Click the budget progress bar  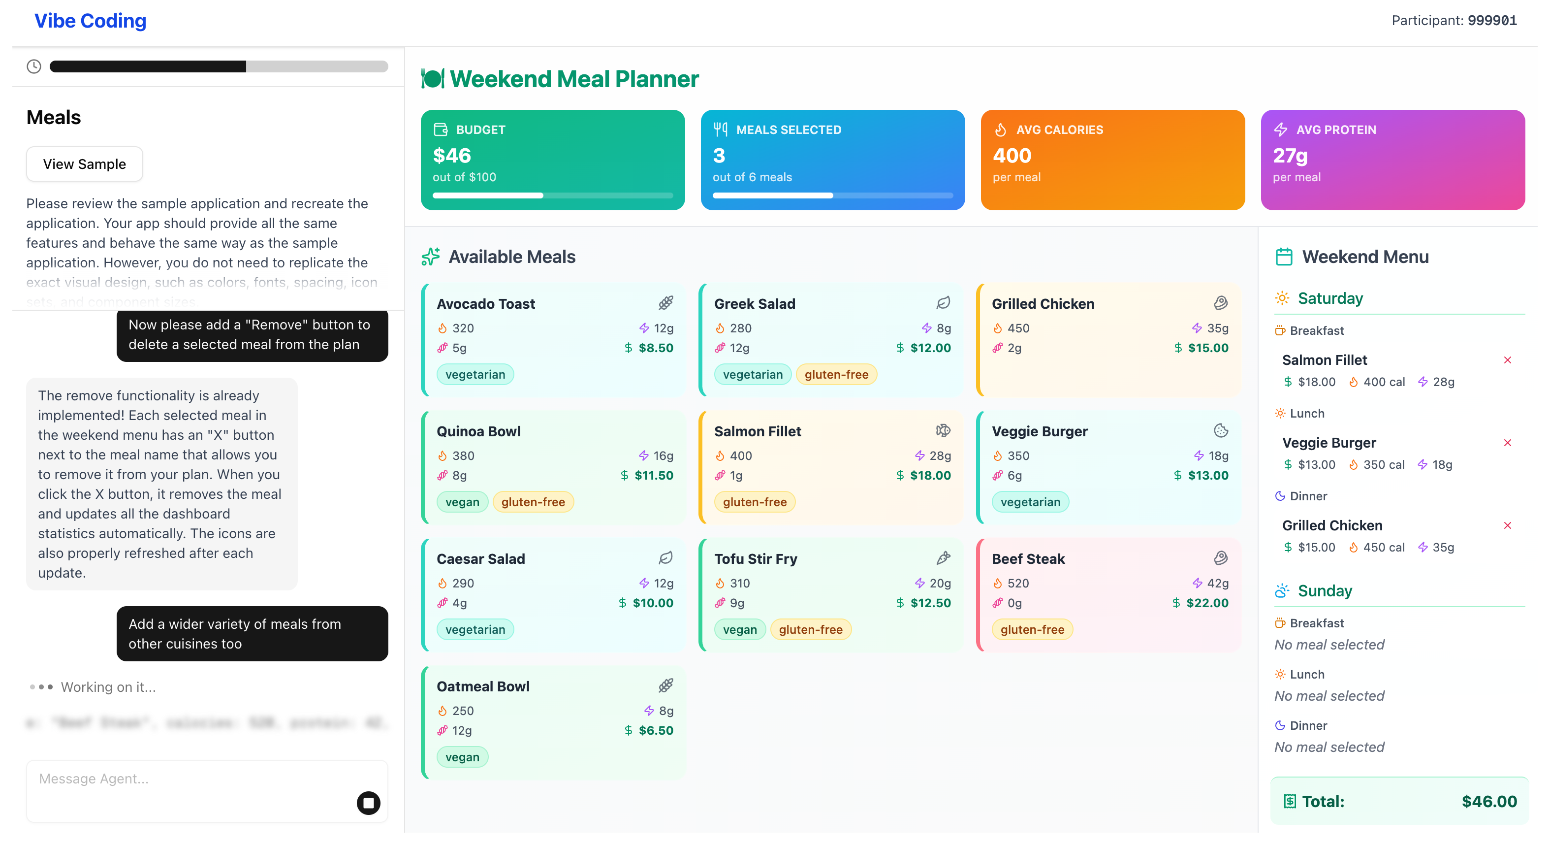coord(552,195)
